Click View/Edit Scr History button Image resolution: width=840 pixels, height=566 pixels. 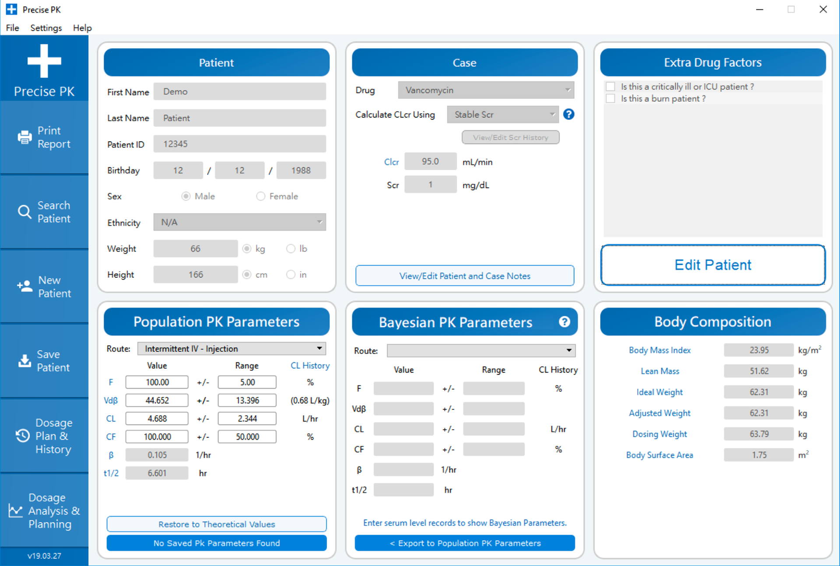click(x=511, y=137)
